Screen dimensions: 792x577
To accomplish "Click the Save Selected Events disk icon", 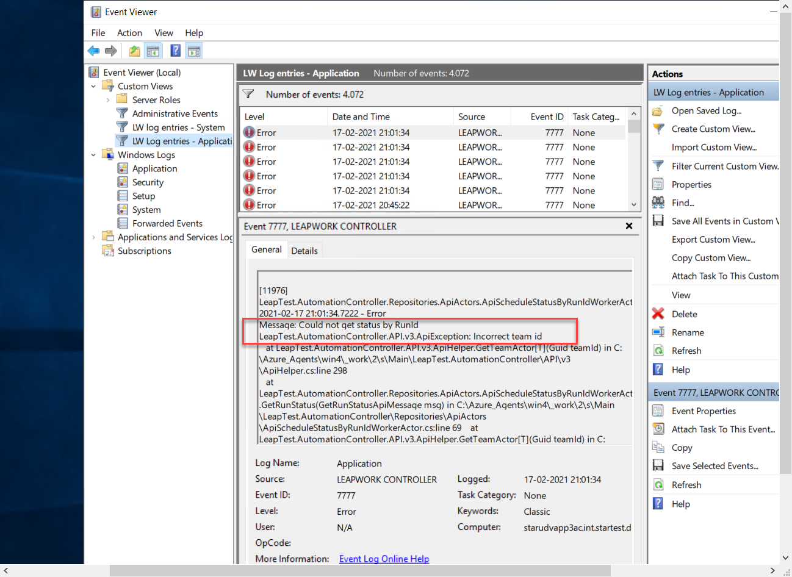I will tap(658, 465).
